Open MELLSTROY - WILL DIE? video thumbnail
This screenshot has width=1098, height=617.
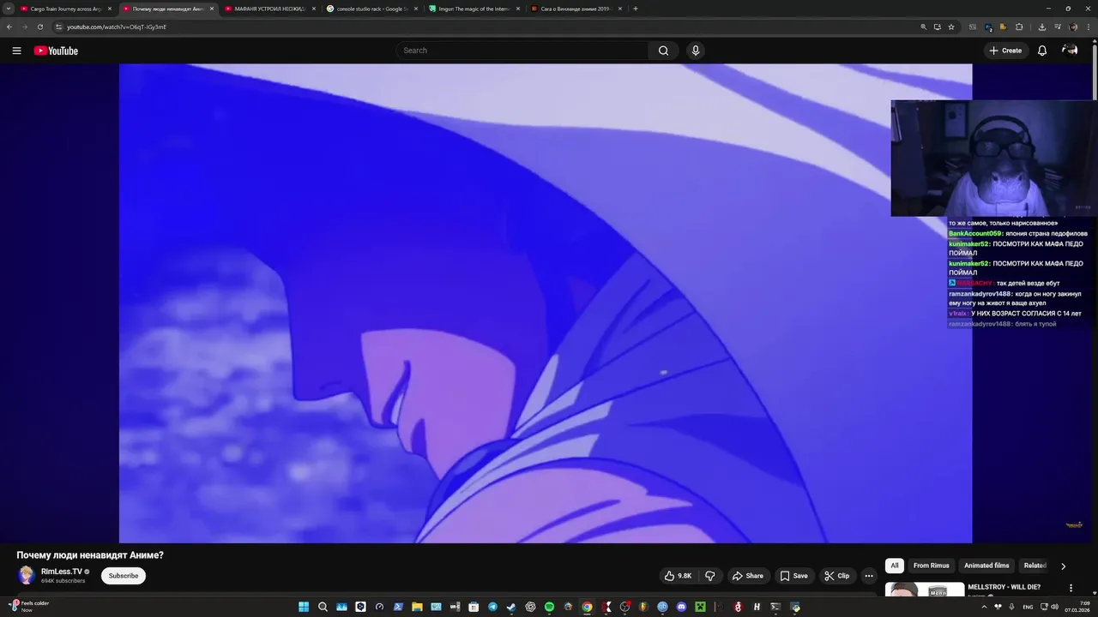click(x=925, y=590)
